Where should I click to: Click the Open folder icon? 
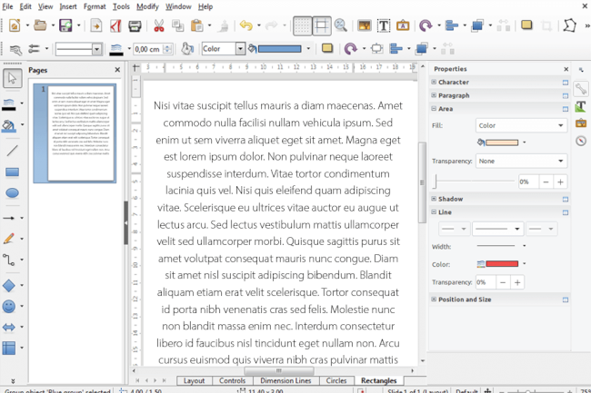pyautogui.click(x=40, y=25)
